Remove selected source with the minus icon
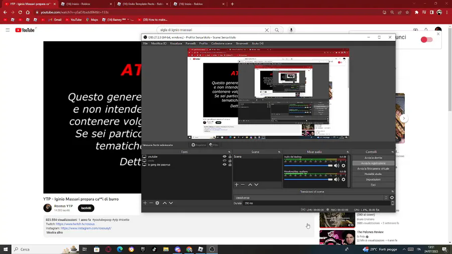 pyautogui.click(x=151, y=203)
